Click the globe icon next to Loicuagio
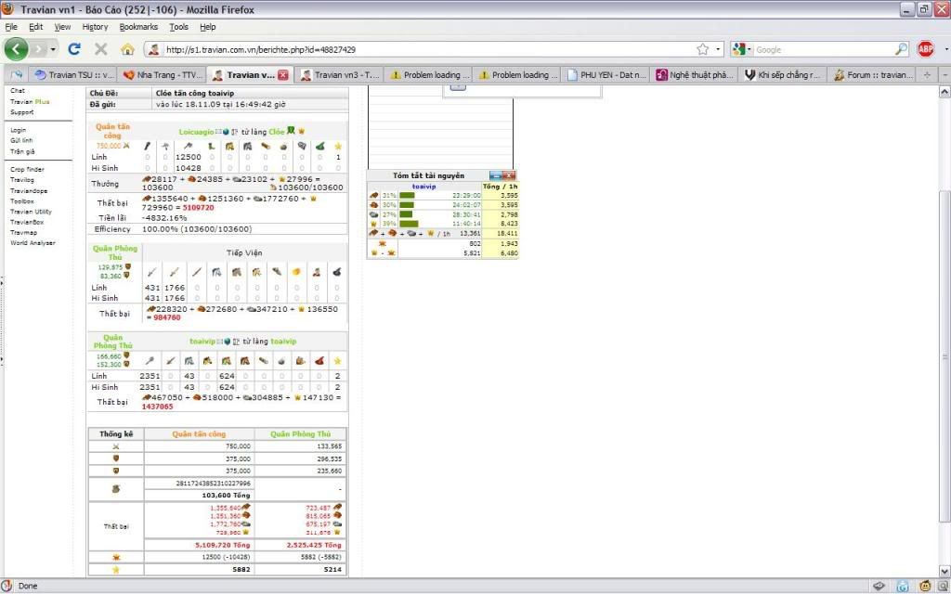The width and height of the screenshot is (951, 594). coord(227,132)
